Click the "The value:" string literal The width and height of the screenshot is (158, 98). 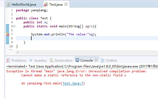tap(78, 34)
